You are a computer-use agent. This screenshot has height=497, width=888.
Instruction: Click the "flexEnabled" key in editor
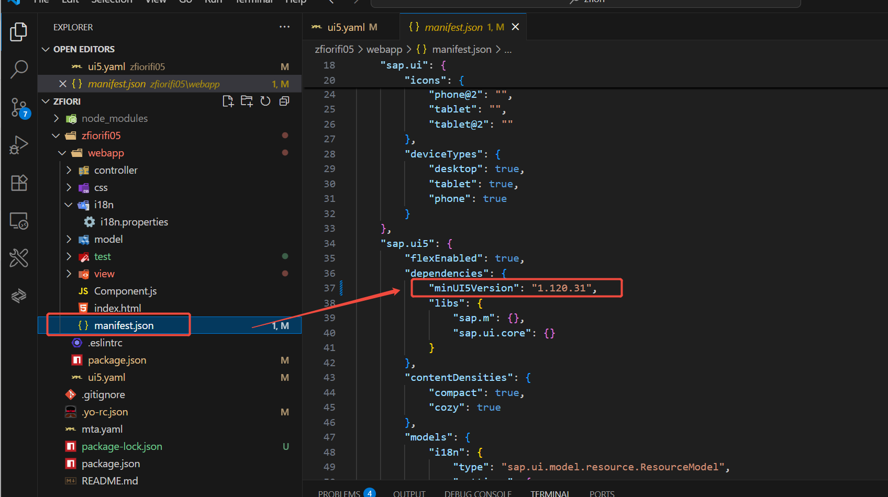click(x=444, y=258)
